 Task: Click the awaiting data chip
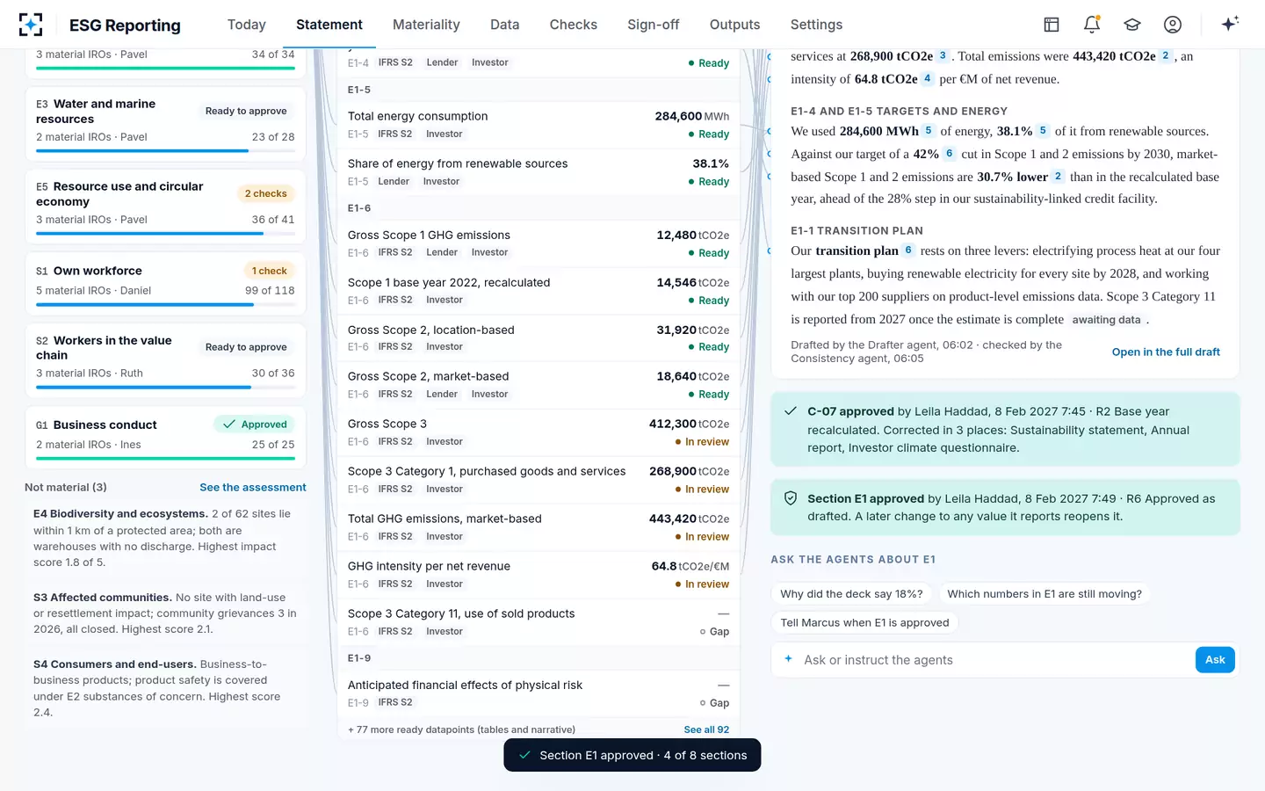[1106, 320]
